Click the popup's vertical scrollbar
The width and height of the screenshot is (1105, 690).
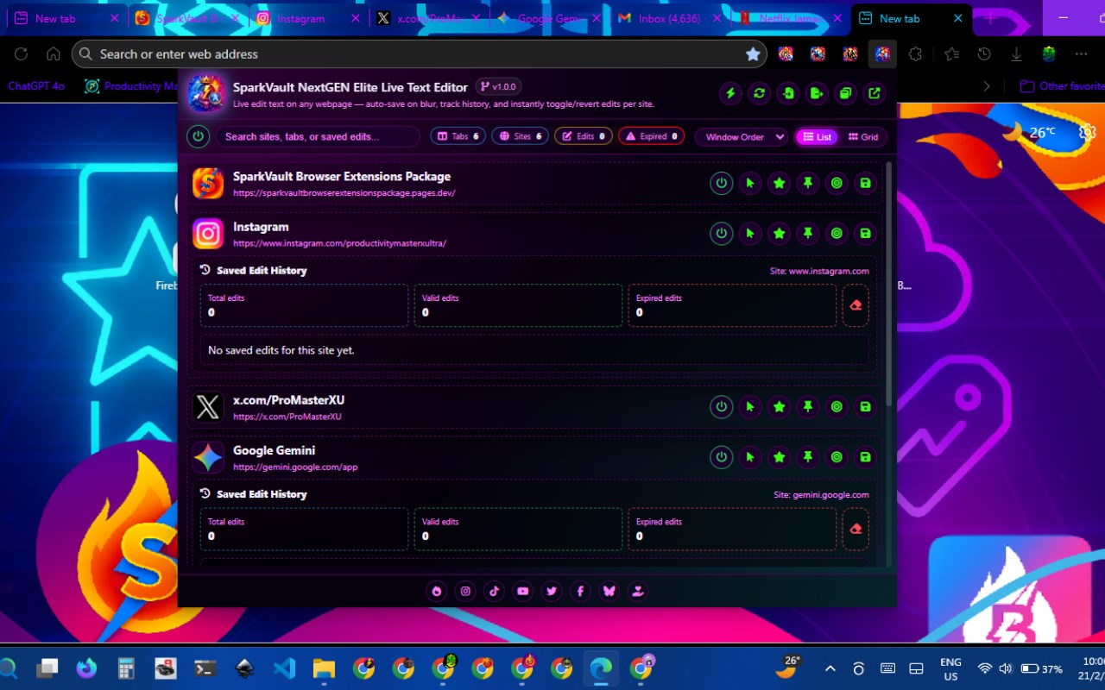pos(889,285)
